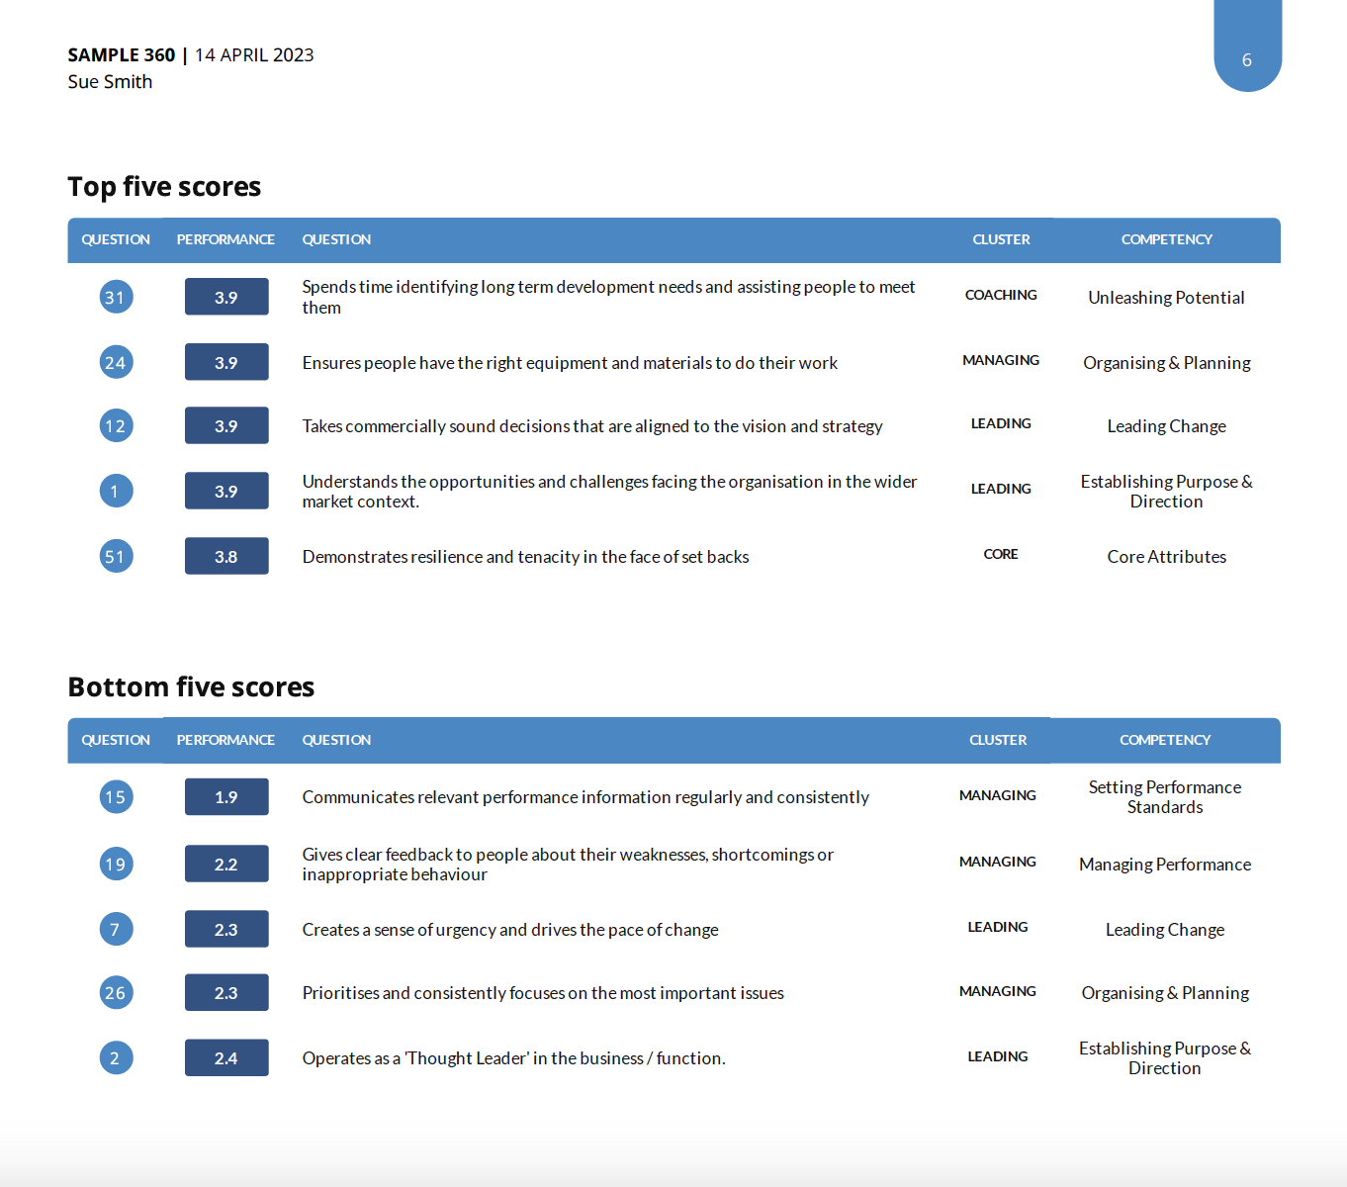Select 'Takes commercially sound decisions' question text
The image size is (1347, 1187).
592,426
